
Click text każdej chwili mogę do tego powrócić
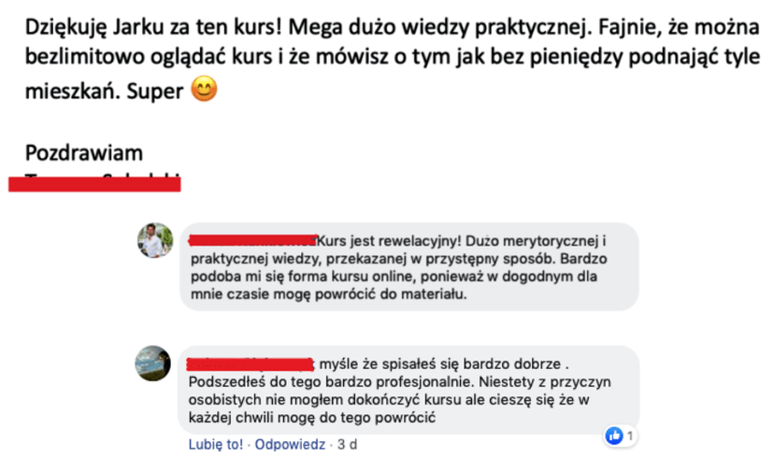(x=312, y=418)
